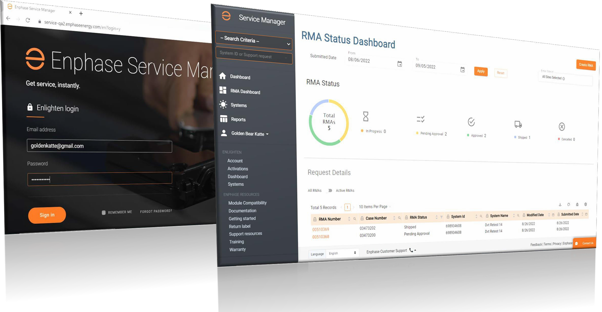The image size is (602, 312).
Task: Open RMA Dashboard in the sidebar
Action: [245, 92]
